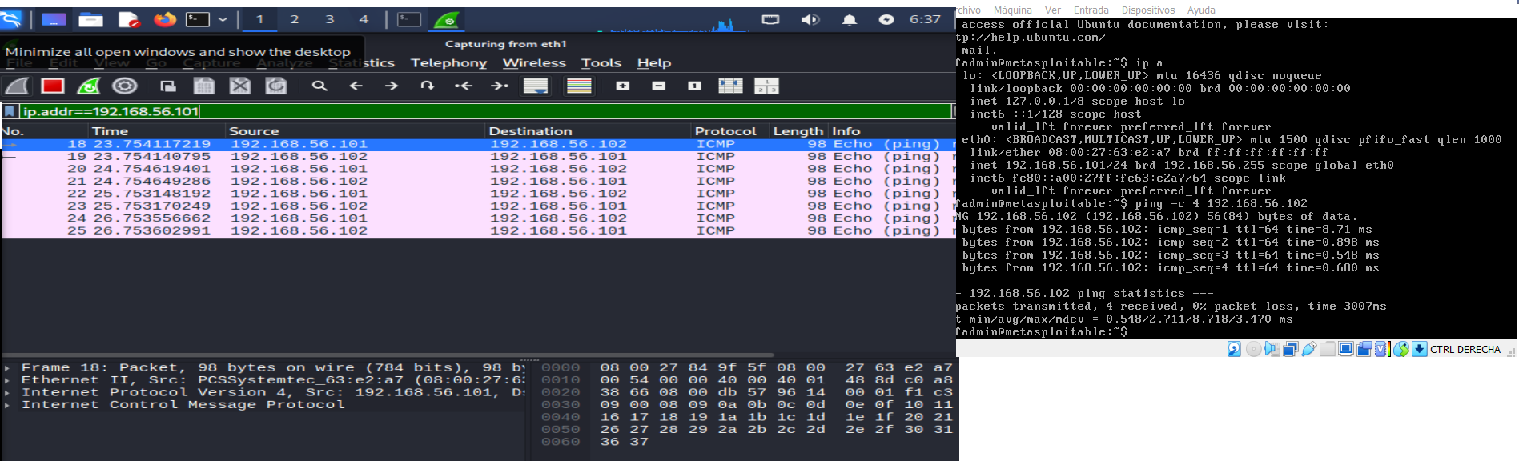Select packet number 19 in the list
Viewport: 1527px width, 461px height.
[478, 157]
